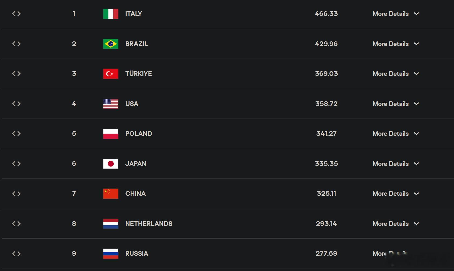This screenshot has width=454, height=271.
Task: Click the USA flag icon
Action: (x=111, y=104)
